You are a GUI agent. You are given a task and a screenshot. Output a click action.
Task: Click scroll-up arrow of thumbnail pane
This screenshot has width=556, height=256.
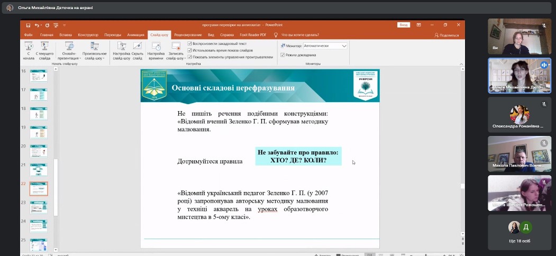(x=56, y=69)
